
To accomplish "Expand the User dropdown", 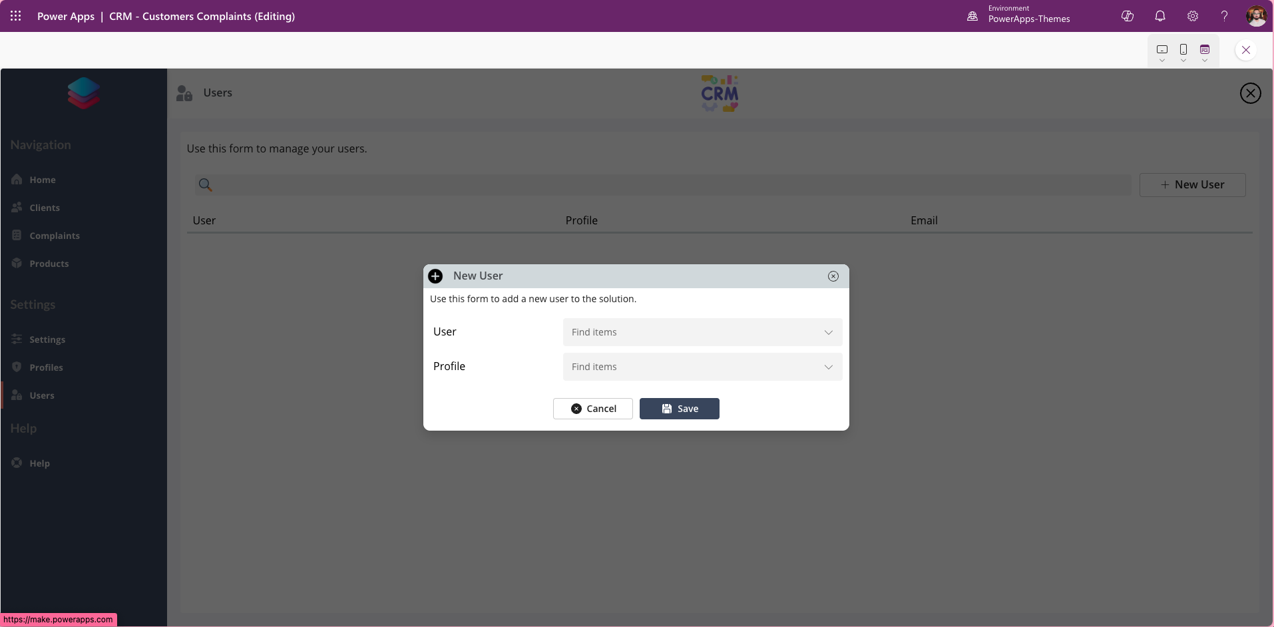I will [x=828, y=332].
